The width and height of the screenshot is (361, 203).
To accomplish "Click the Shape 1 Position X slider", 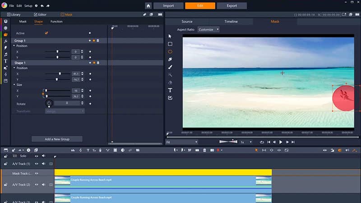I will click(x=60, y=74).
